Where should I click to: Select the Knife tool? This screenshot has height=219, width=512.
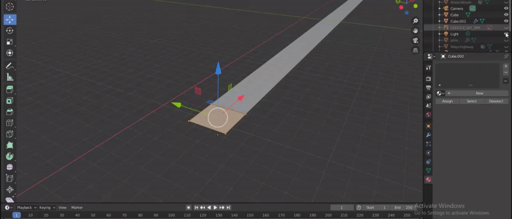[10, 134]
